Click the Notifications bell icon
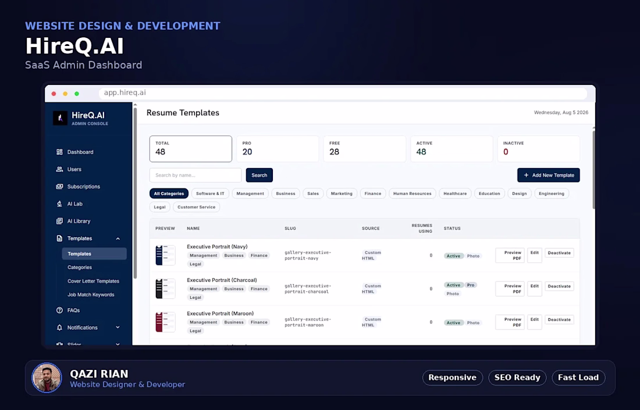 click(59, 327)
